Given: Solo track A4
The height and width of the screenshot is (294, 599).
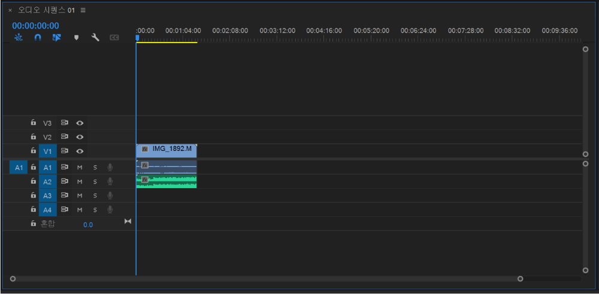Looking at the screenshot, I should click(x=95, y=210).
